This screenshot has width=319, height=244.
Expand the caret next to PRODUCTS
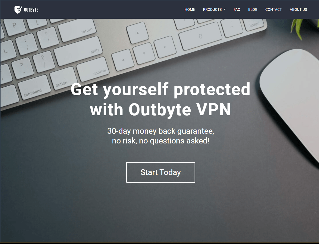pyautogui.click(x=225, y=9)
